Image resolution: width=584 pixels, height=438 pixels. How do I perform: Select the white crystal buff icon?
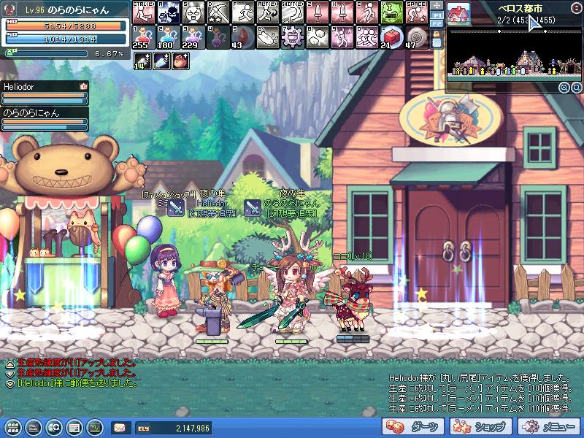tap(161, 61)
